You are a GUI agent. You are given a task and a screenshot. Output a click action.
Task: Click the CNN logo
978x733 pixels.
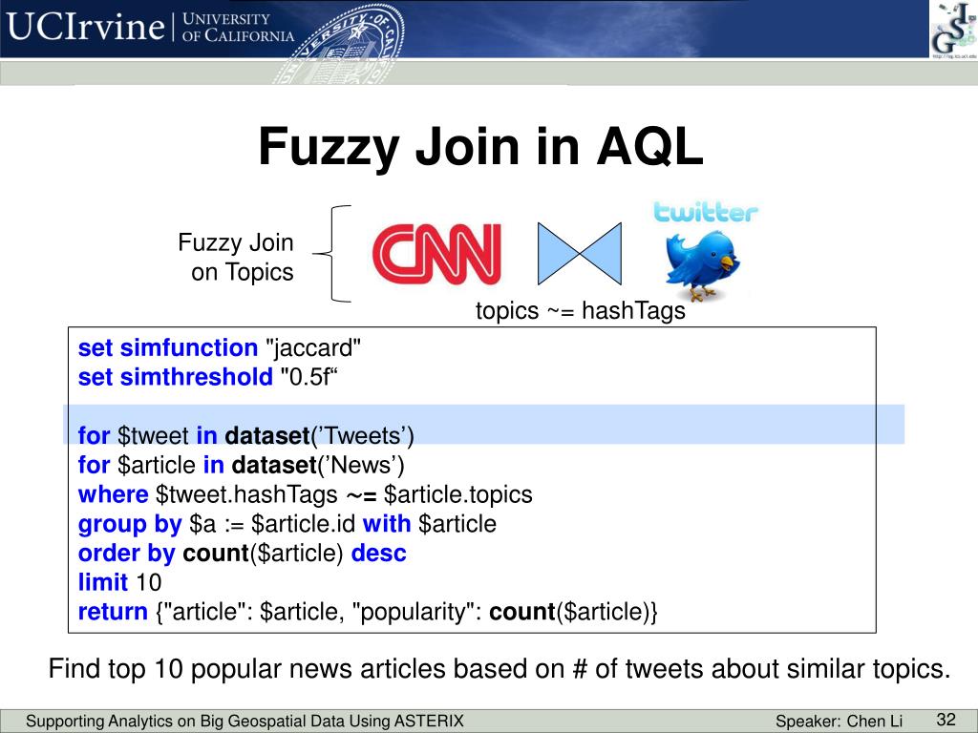[x=436, y=254]
